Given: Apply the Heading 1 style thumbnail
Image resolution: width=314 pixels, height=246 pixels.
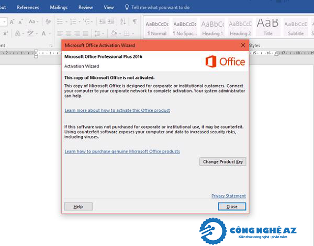Looking at the screenshot, I should (x=212, y=27).
